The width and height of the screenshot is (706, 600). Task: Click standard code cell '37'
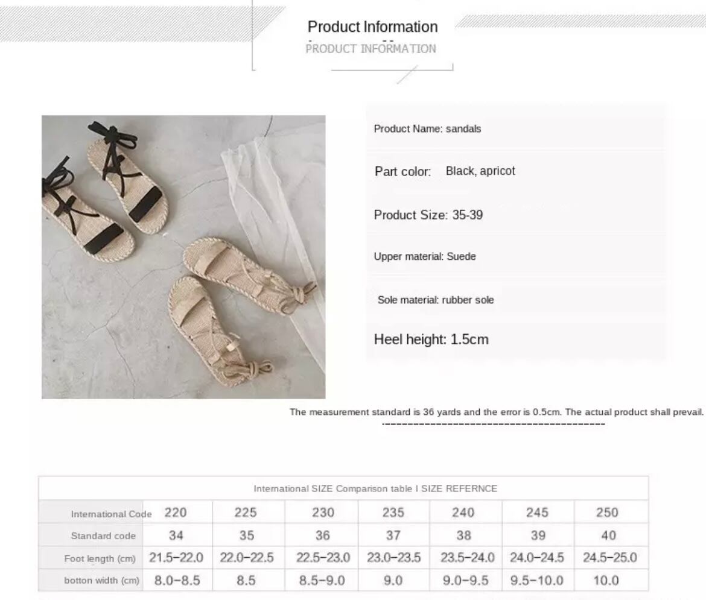[393, 535]
